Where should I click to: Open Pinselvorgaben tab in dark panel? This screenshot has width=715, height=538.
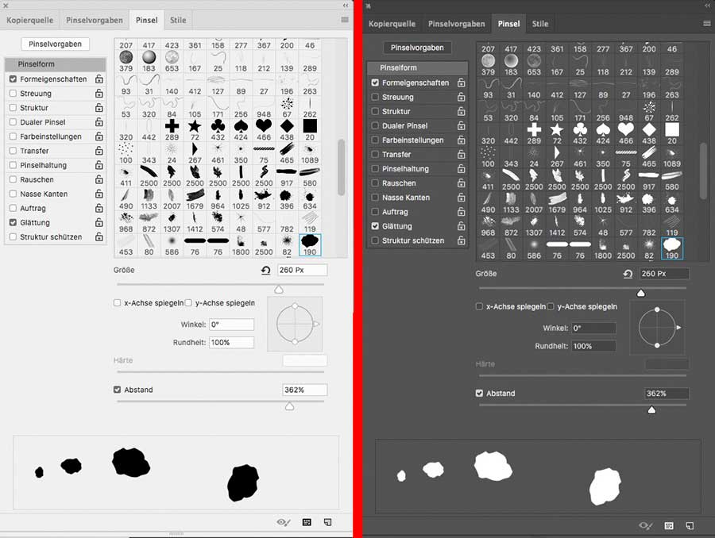tap(457, 24)
